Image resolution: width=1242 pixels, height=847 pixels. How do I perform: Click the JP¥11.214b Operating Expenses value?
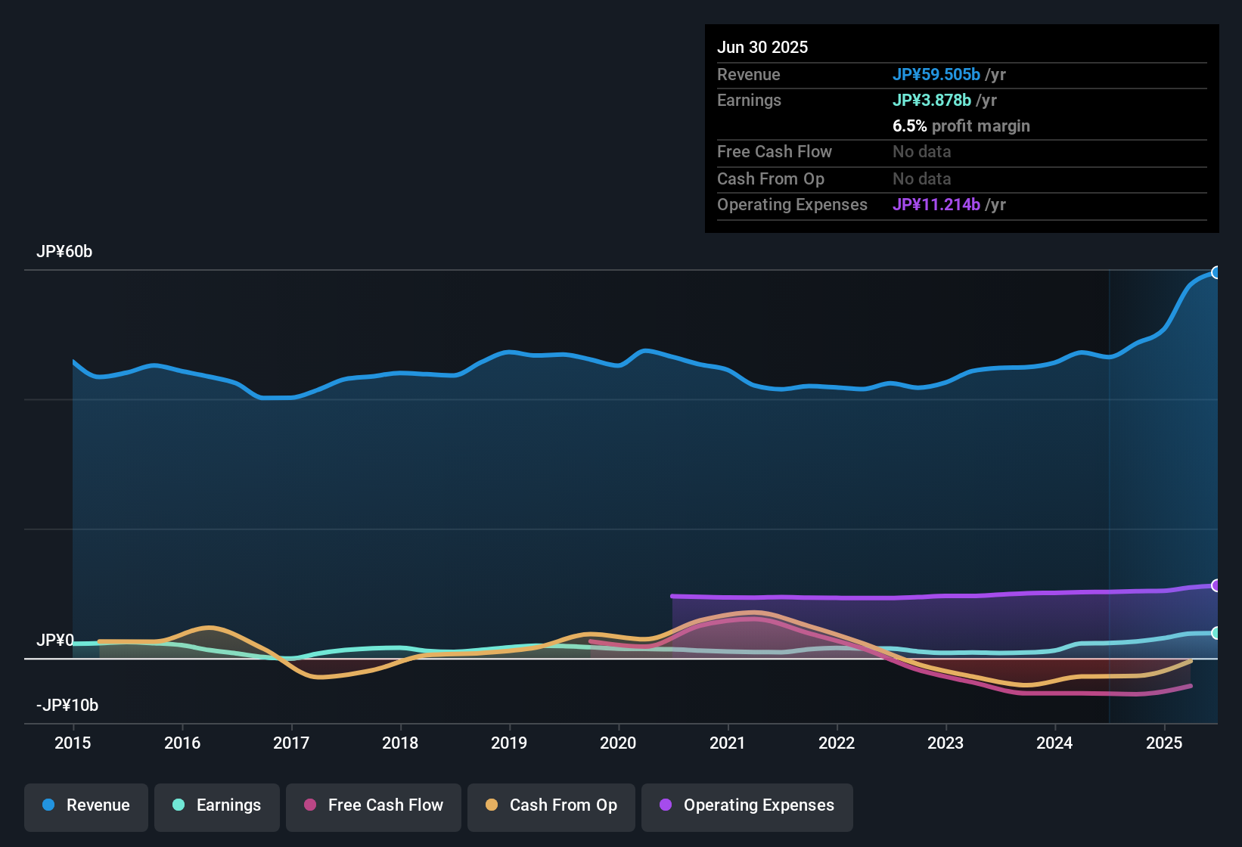click(x=936, y=204)
